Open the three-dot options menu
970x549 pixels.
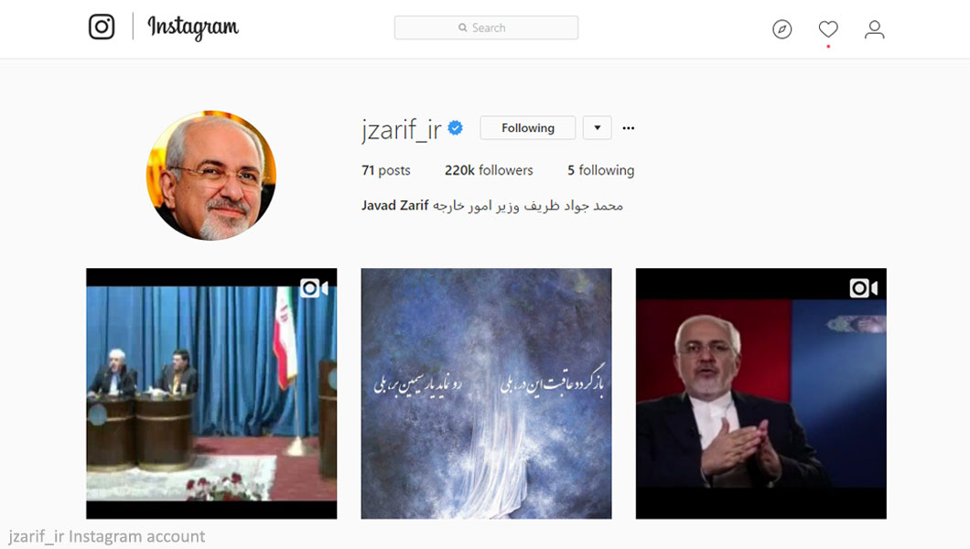point(629,128)
